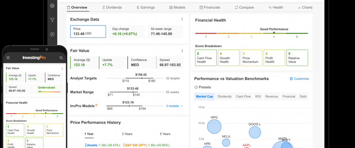The height and width of the screenshot is (148, 355).
Task: Click the Assets 1.38x legend entry
Action: pyautogui.click(x=104, y=145)
